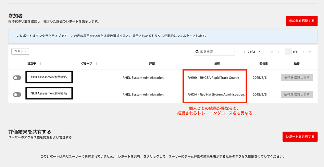Screen dimensions: 324x167
Task: Toggle the switch for first participant row
Action: pyautogui.click(x=17, y=78)
